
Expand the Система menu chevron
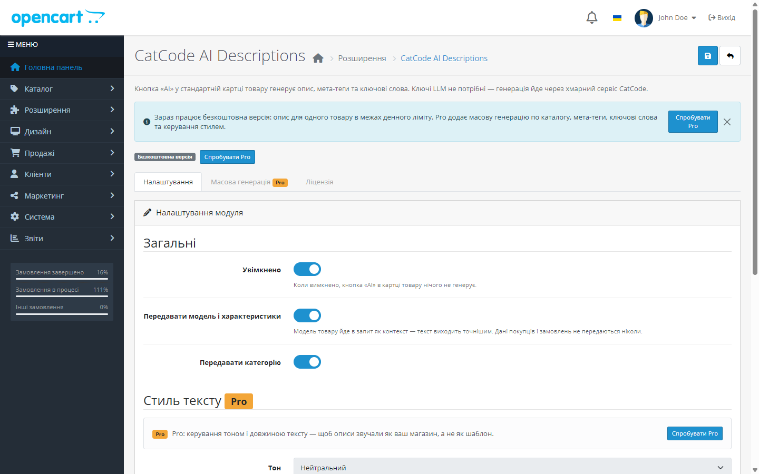coord(112,216)
